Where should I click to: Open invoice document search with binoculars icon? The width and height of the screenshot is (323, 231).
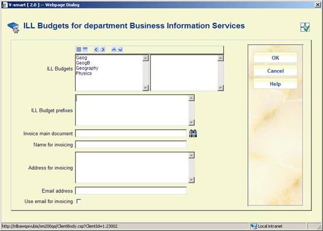(193, 134)
